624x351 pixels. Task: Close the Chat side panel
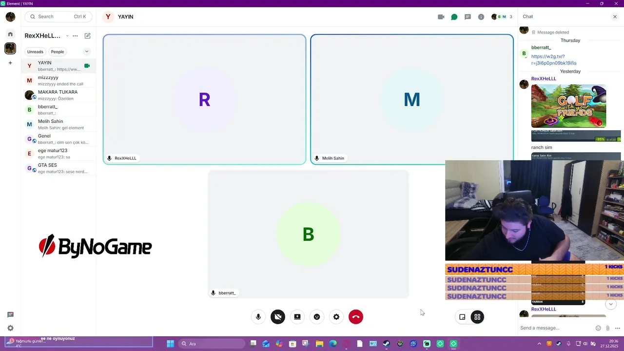point(615,17)
